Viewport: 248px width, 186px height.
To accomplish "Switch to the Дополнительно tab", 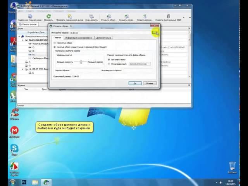I will tap(103, 38).
